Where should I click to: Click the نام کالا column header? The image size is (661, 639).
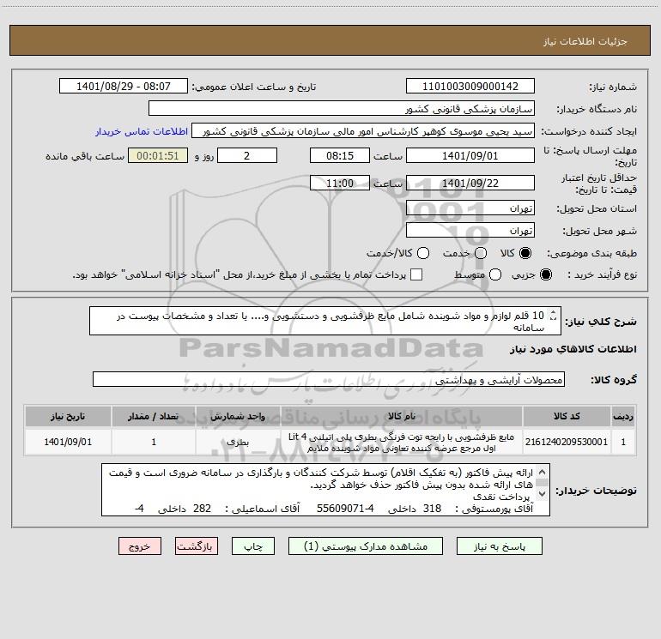click(x=402, y=416)
